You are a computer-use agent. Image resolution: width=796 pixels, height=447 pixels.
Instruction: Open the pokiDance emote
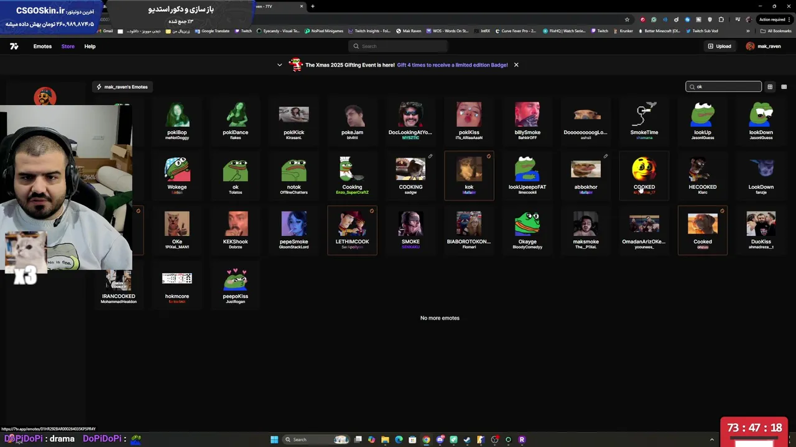pos(235,121)
